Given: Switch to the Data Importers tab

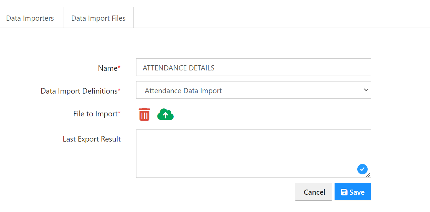Looking at the screenshot, I should tap(30, 18).
